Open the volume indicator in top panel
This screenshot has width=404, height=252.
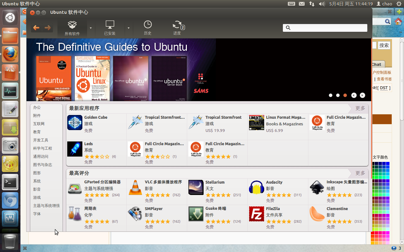coord(322,4)
